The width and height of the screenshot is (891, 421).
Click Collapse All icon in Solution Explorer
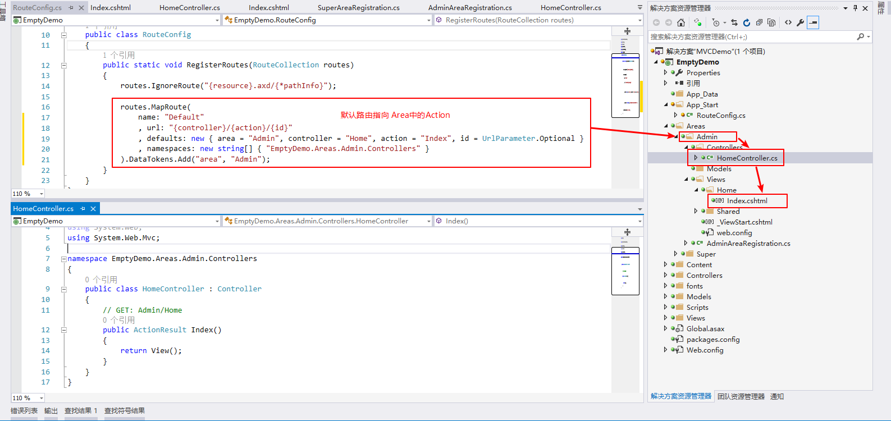[x=759, y=22]
